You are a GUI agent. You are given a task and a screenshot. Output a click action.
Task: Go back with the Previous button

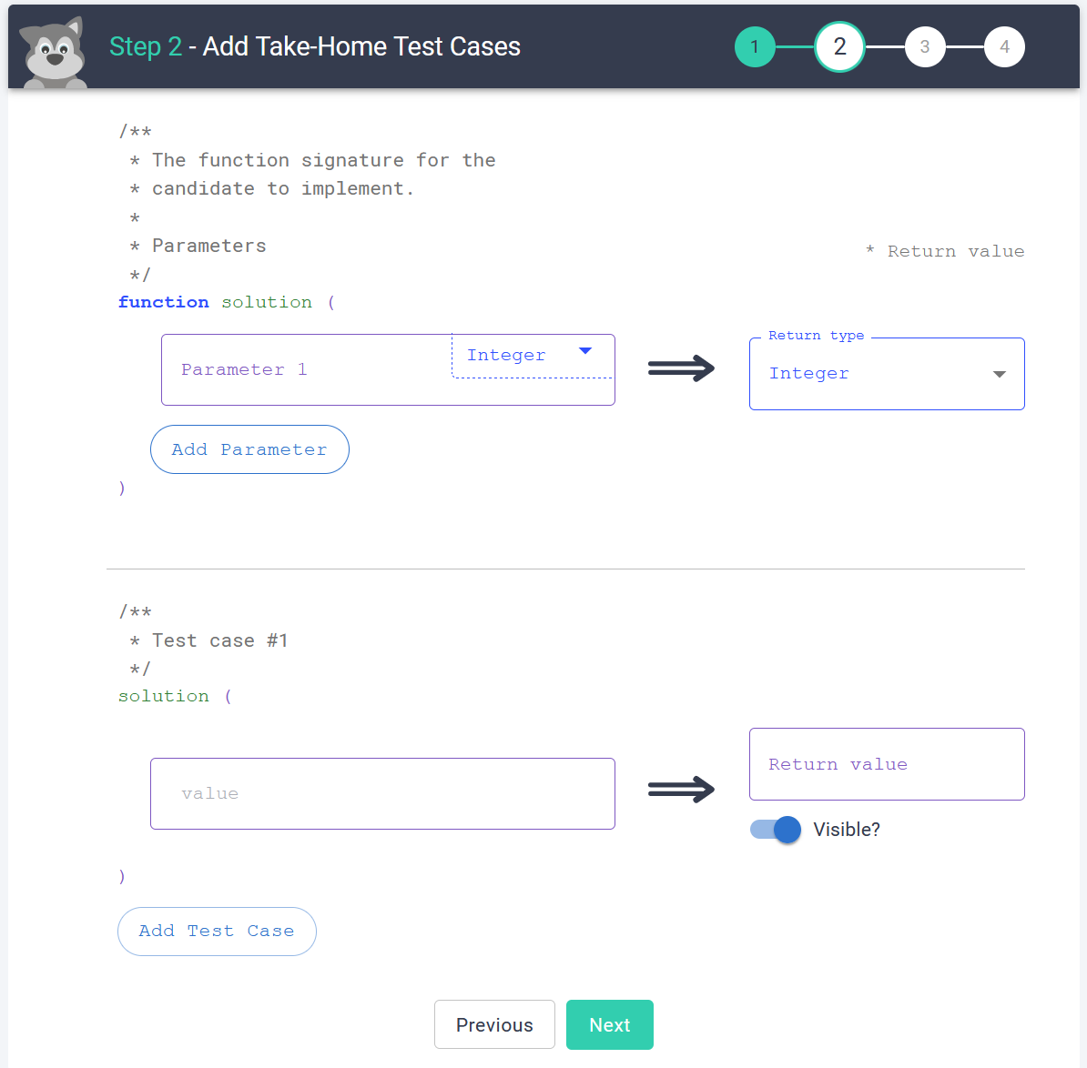494,1024
